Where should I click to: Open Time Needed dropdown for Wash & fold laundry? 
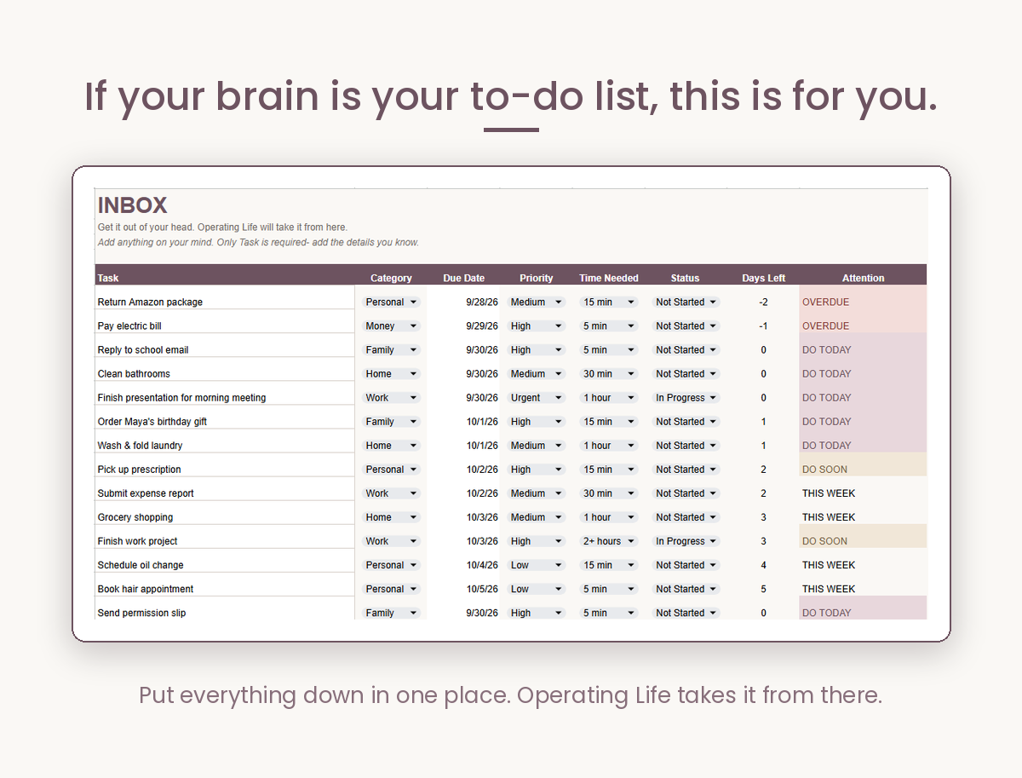coord(609,445)
